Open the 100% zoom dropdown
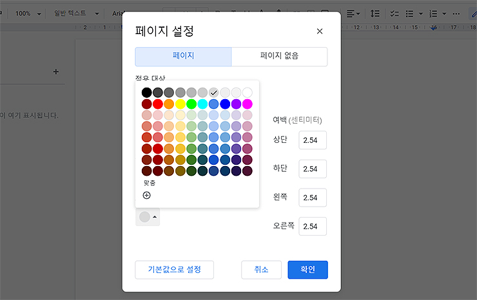Viewport: 477px width, 300px height. 28,14
